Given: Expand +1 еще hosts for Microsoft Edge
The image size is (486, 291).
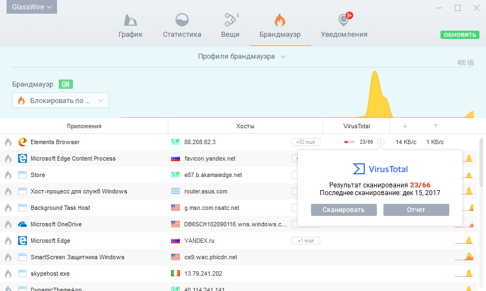Looking at the screenshot, I should (x=306, y=241).
